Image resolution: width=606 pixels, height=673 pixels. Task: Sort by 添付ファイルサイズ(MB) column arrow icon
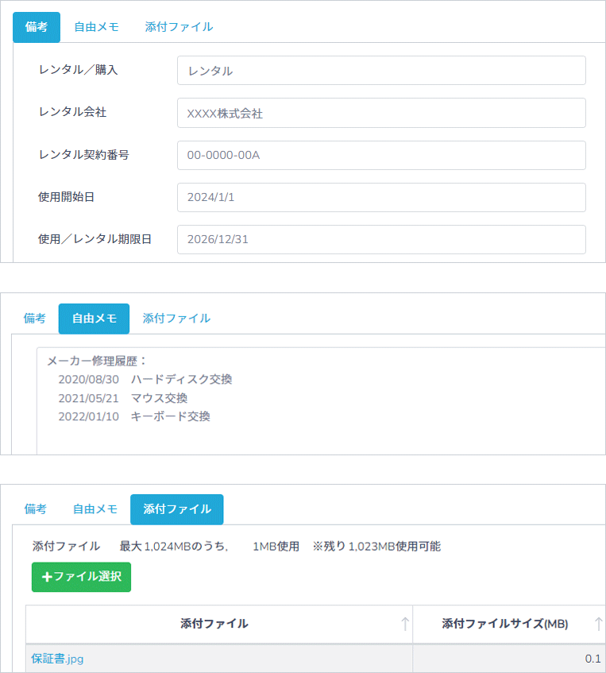[598, 624]
